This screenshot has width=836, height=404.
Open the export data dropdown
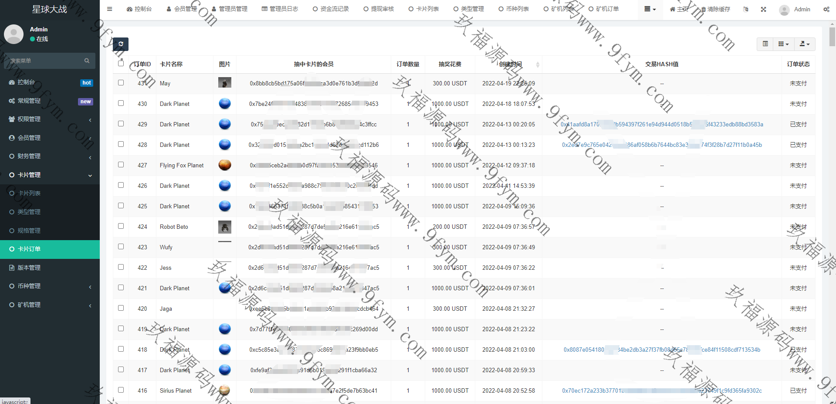[x=805, y=44]
